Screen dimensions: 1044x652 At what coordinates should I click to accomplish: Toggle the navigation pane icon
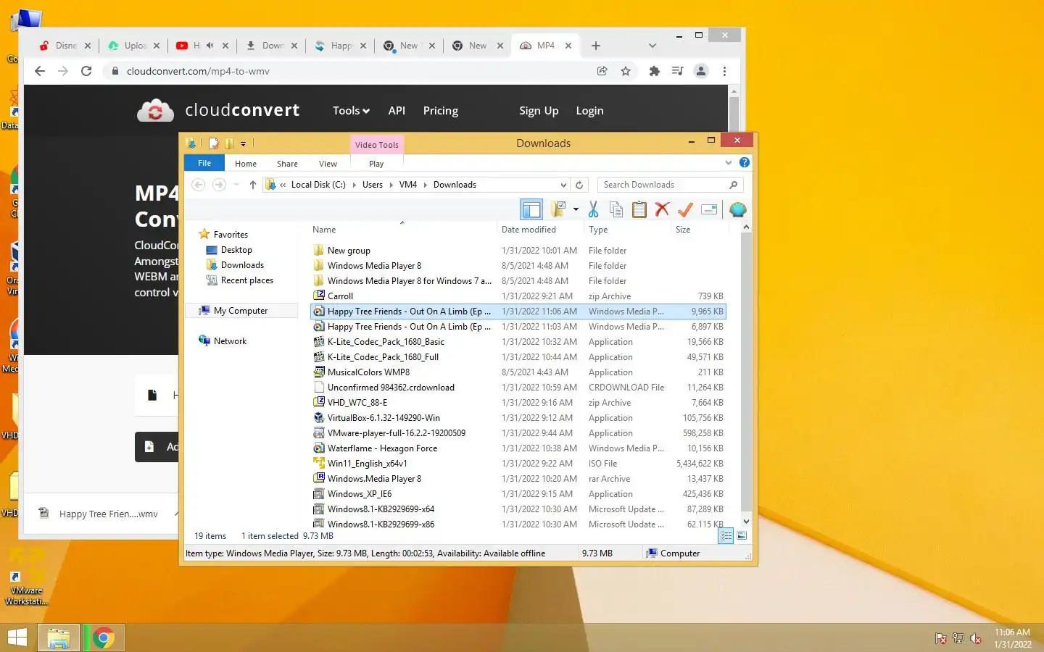[x=531, y=209]
